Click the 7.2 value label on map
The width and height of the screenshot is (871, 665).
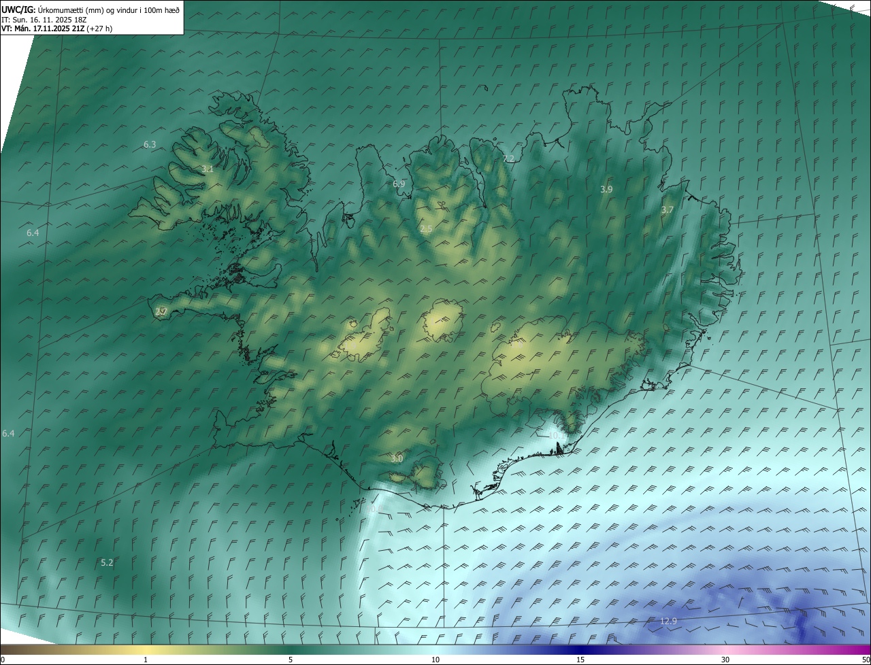(508, 158)
